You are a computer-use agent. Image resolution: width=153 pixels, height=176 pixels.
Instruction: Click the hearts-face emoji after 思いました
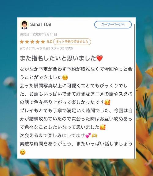103,127
